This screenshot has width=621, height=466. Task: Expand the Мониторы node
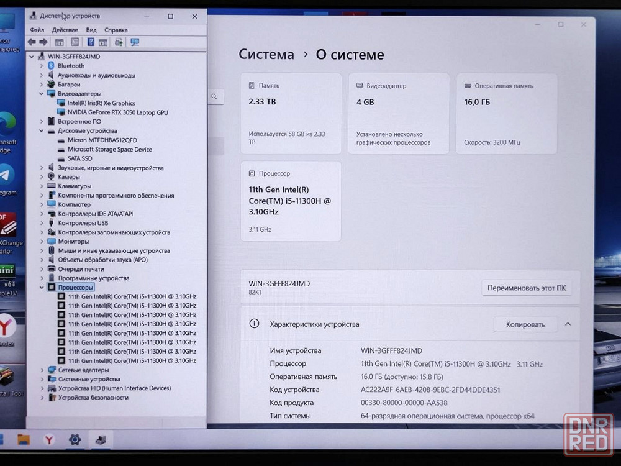tap(42, 241)
